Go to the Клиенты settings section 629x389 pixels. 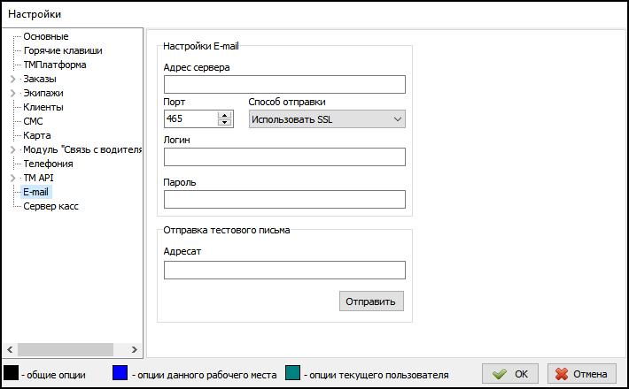pos(43,108)
